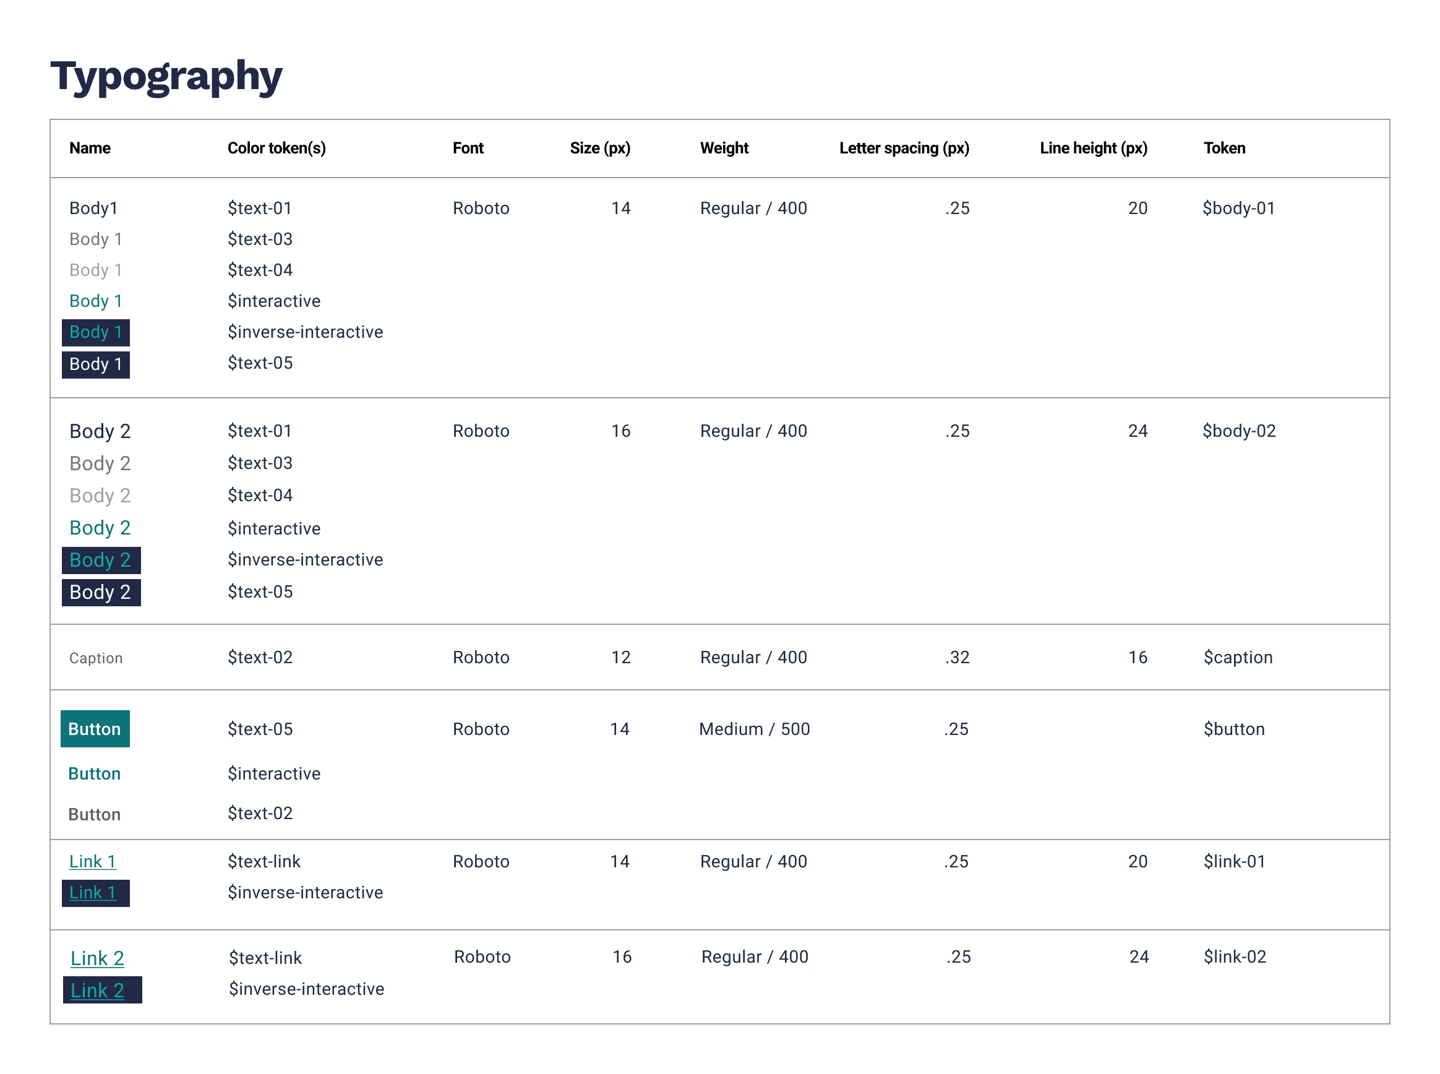Image resolution: width=1440 pixels, height=1074 pixels.
Task: Click the Letter spacing (px) column header
Action: tap(904, 148)
